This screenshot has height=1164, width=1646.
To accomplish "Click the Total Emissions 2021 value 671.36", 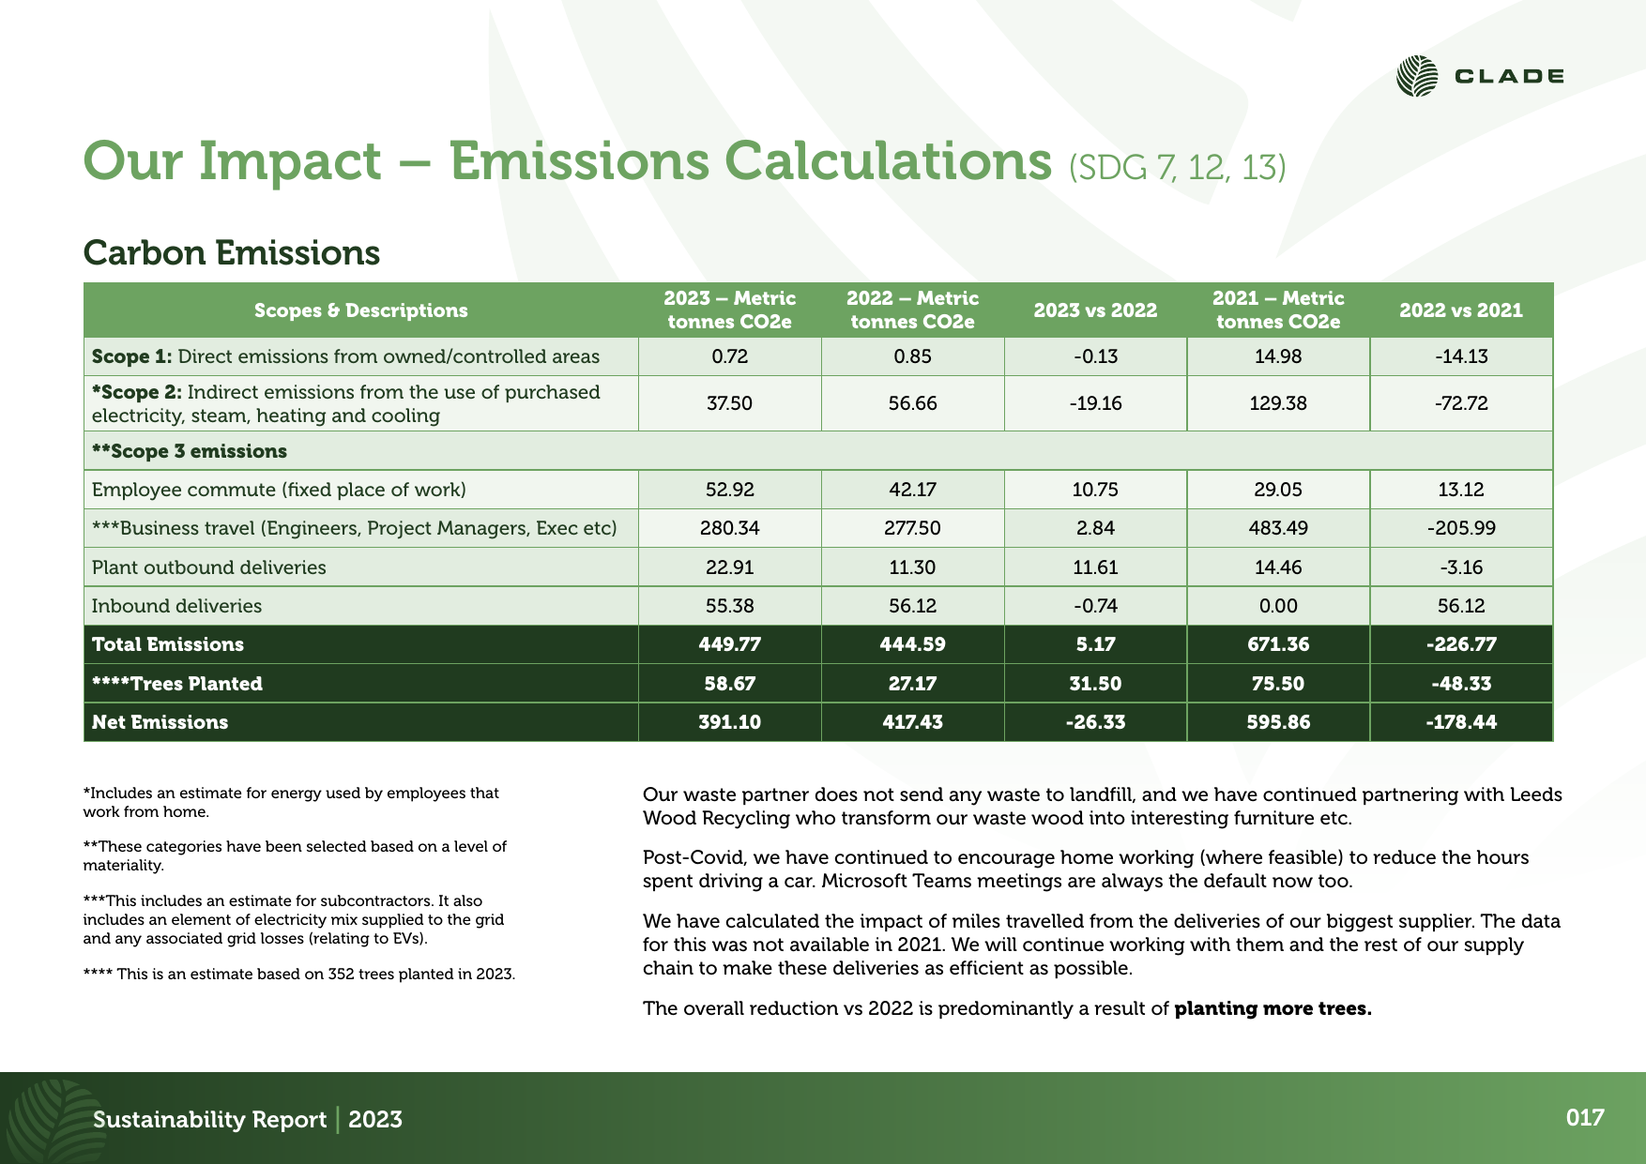I will pyautogui.click(x=1278, y=644).
